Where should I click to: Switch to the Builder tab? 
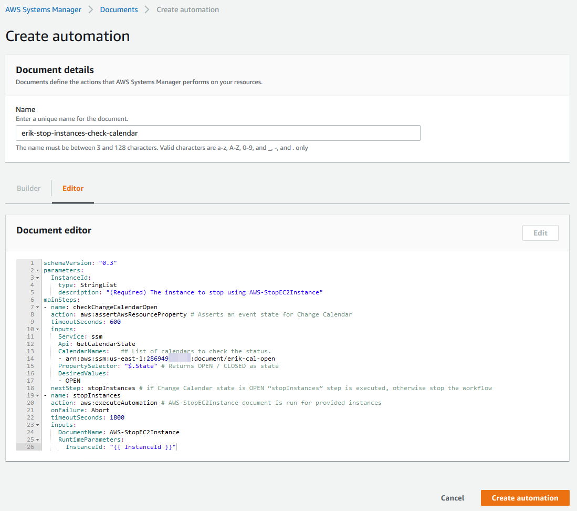pyautogui.click(x=28, y=188)
